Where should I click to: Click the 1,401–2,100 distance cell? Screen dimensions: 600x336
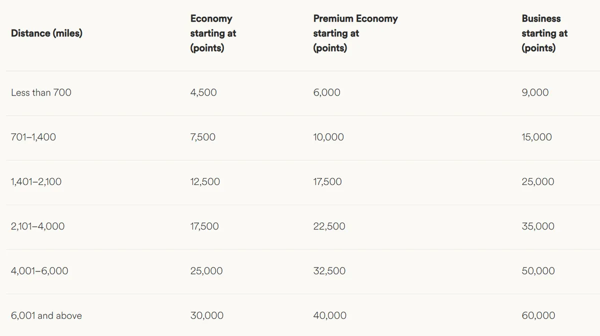pyautogui.click(x=36, y=181)
